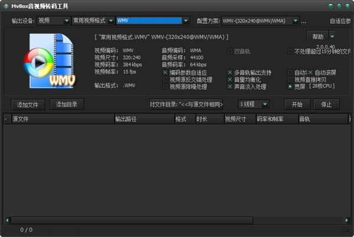Toggle 多音轨输出支持 checkbox
Screen dimensions: 354x237
click(230, 73)
